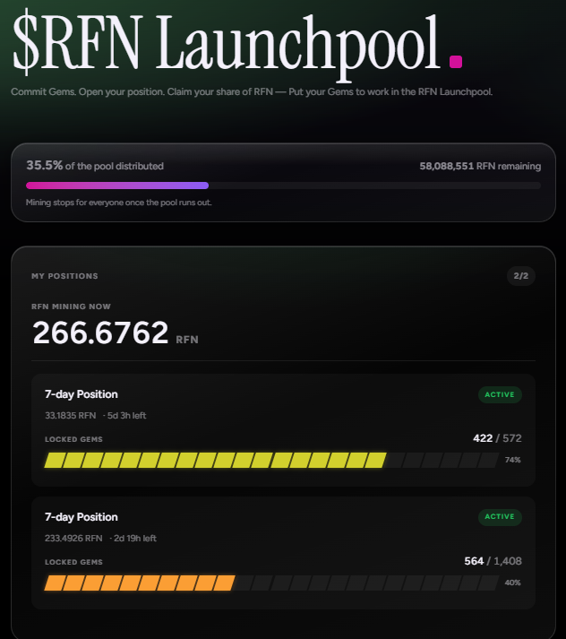Click LOCKED GEMS label in the 74% position

point(73,439)
